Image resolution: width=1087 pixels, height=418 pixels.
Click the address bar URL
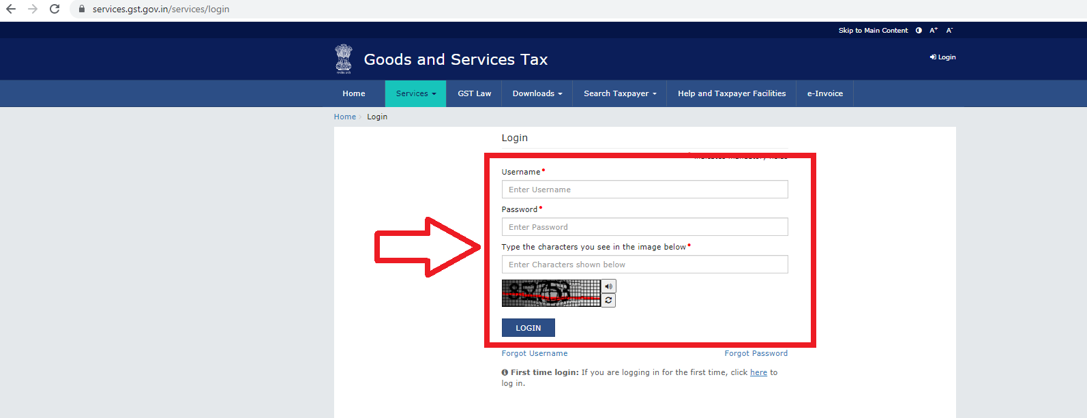tap(161, 9)
